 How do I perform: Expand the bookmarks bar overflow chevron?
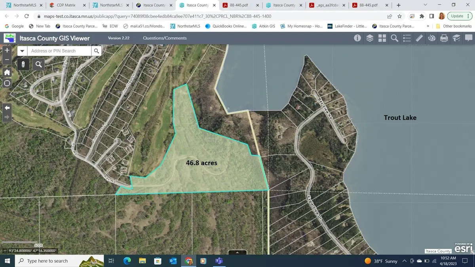(x=427, y=26)
